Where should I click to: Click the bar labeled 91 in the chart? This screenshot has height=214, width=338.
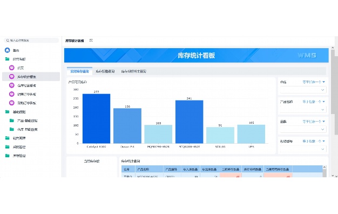click(220, 135)
